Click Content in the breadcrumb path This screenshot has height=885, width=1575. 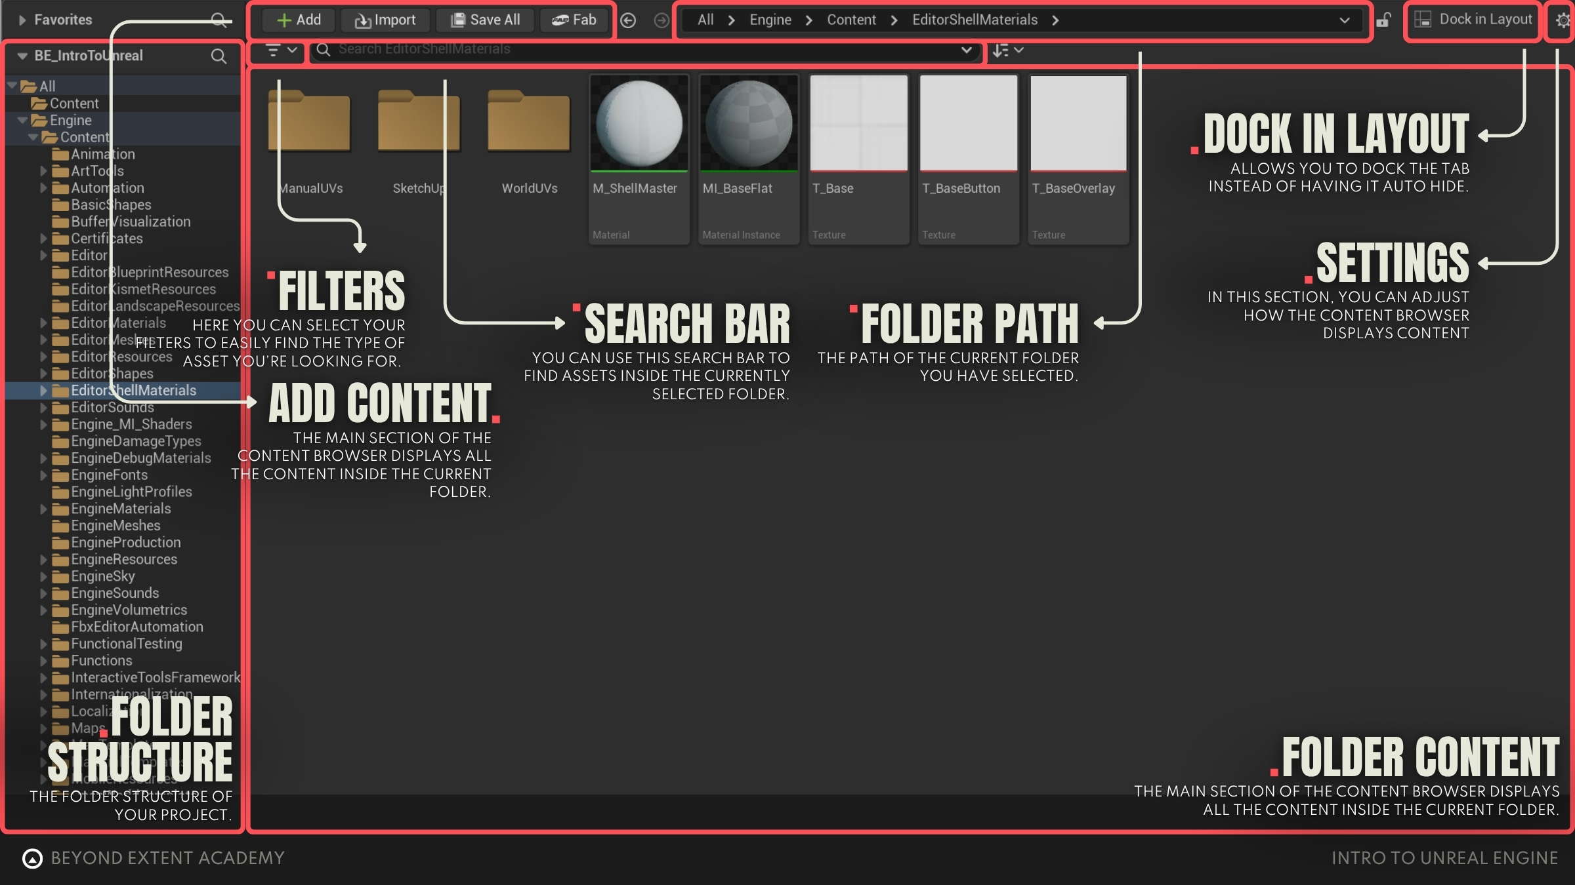click(850, 20)
